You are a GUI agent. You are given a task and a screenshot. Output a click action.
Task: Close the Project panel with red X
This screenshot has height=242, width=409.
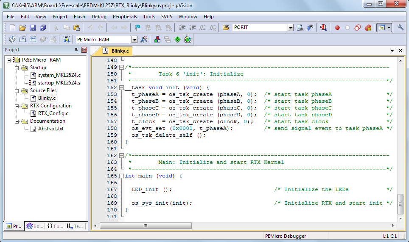click(84, 50)
